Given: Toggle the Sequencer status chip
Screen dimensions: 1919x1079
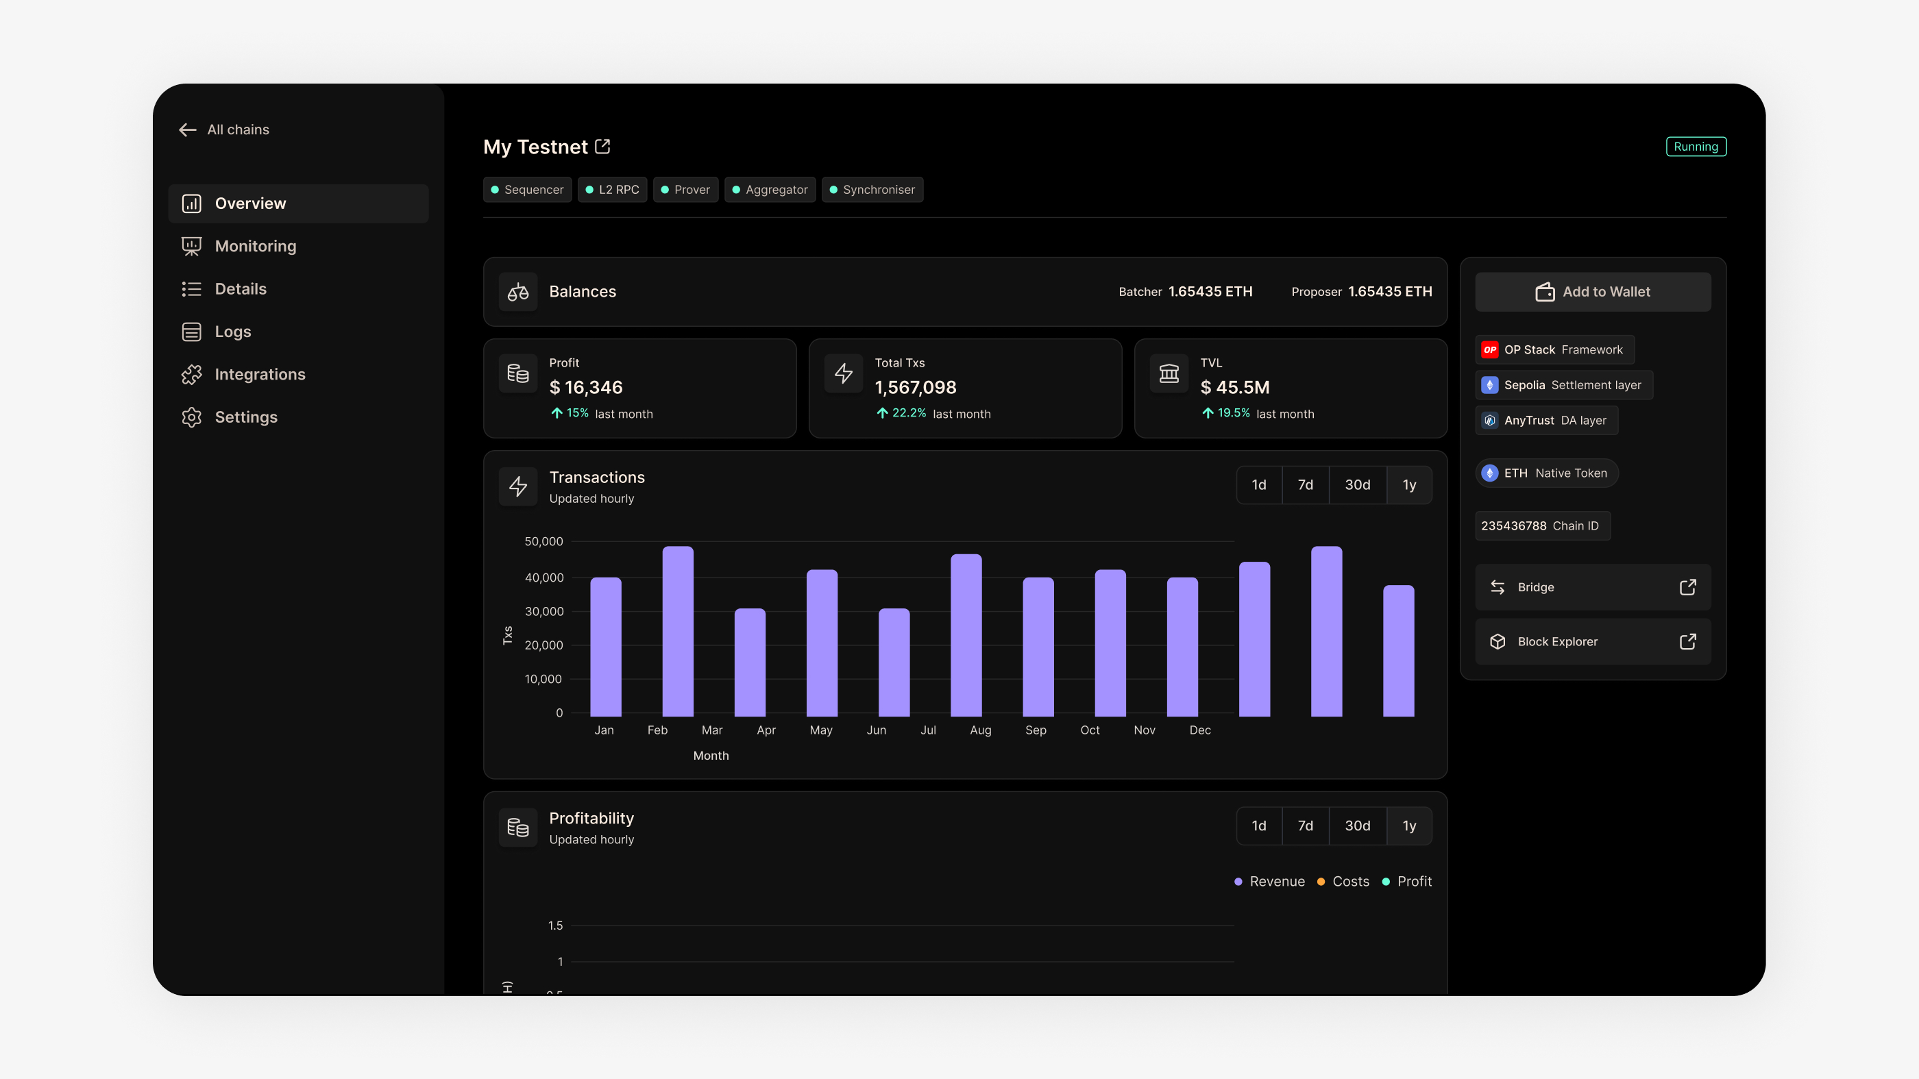Looking at the screenshot, I should 528,189.
